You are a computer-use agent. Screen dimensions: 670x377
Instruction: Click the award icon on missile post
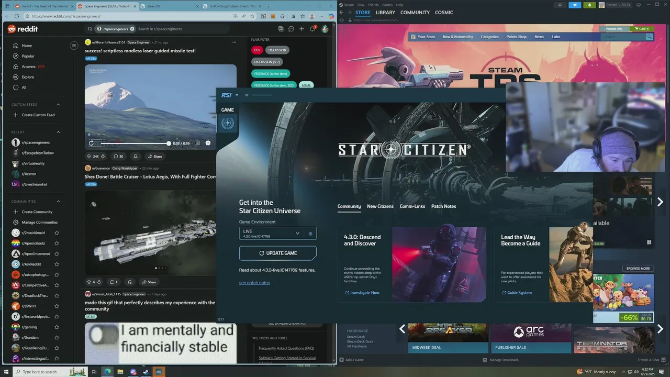136,156
